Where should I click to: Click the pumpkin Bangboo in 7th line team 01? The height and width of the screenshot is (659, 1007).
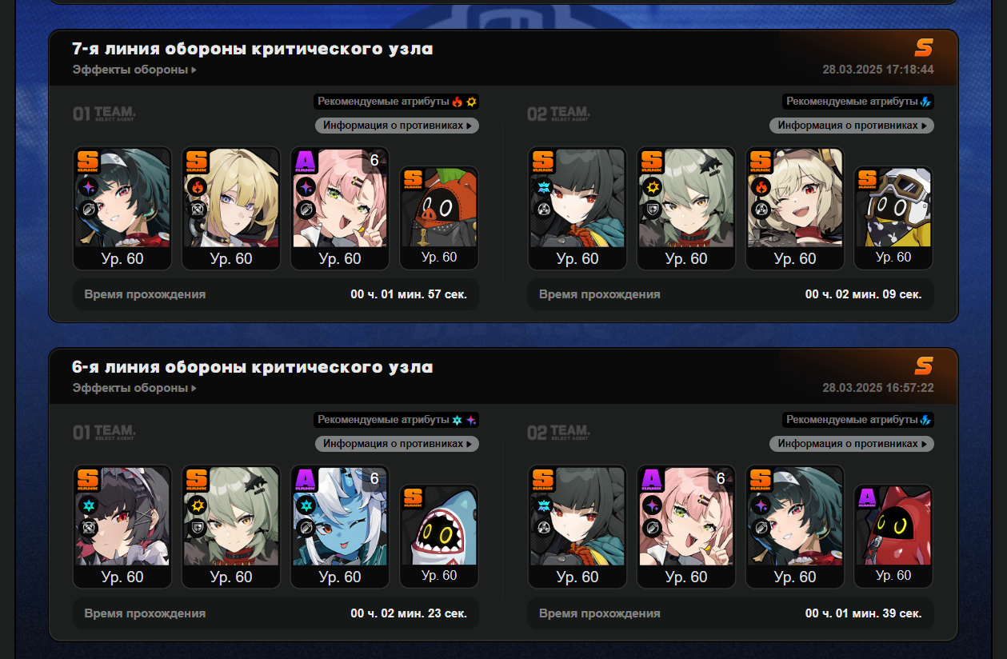click(x=439, y=218)
